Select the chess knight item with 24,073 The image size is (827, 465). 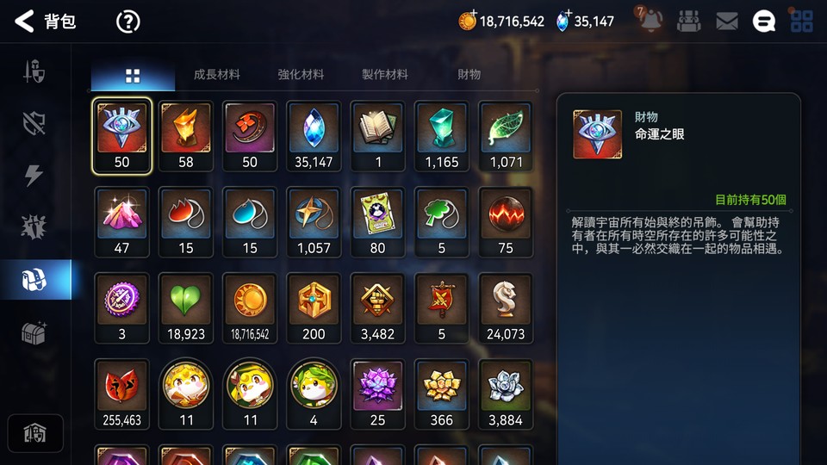506,308
